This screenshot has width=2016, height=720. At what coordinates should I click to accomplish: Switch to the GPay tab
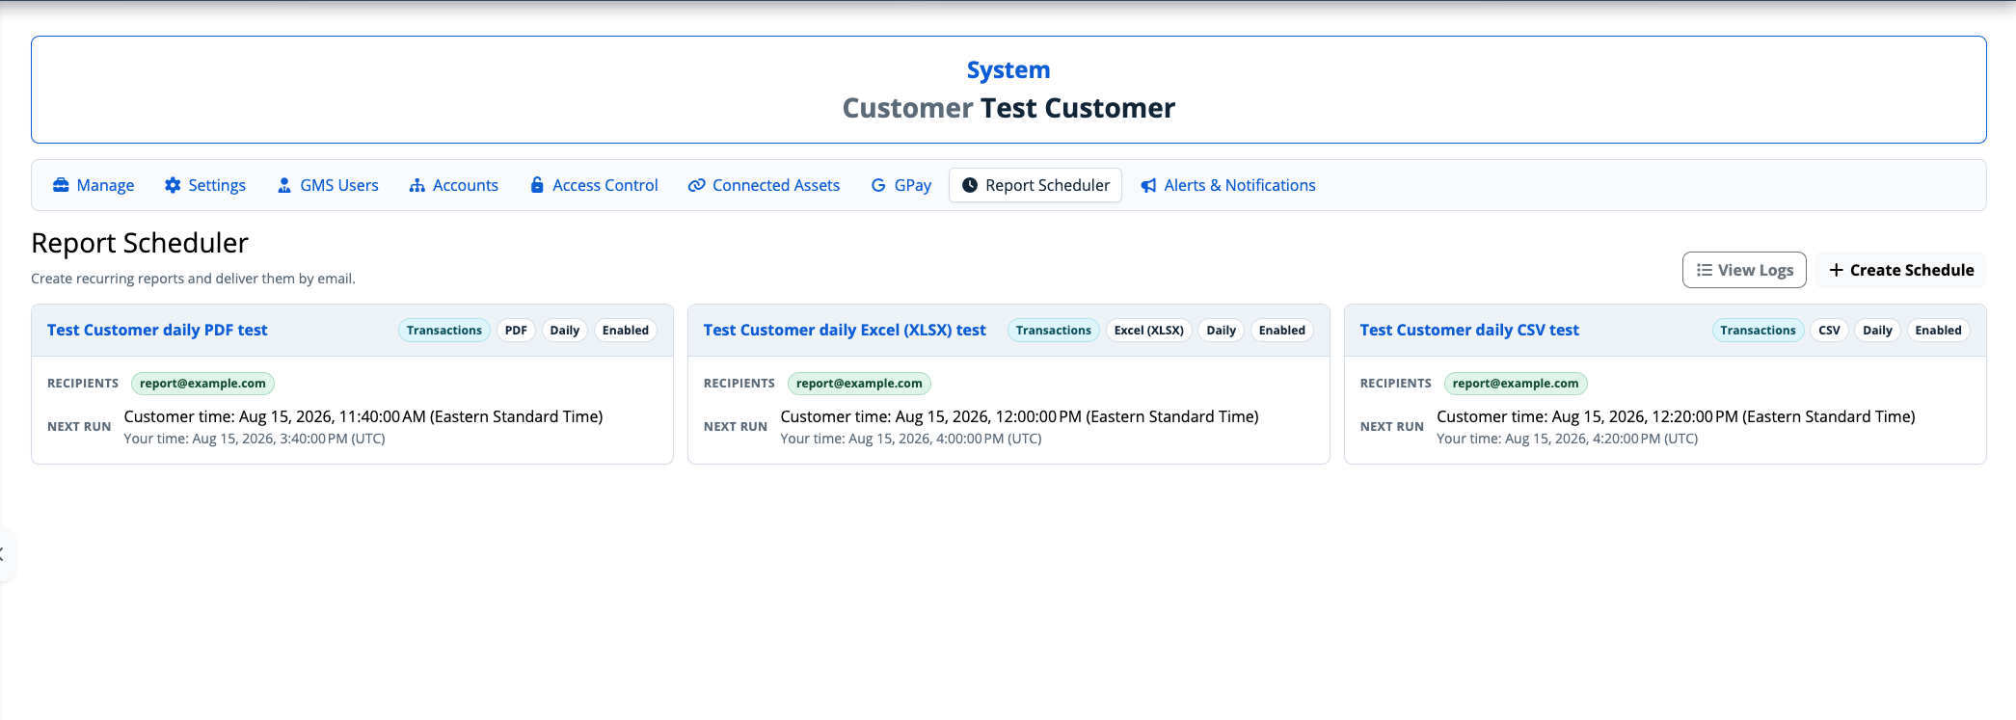(x=901, y=185)
